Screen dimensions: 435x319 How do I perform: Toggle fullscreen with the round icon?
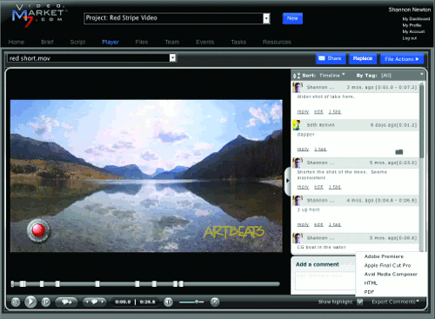click(215, 302)
